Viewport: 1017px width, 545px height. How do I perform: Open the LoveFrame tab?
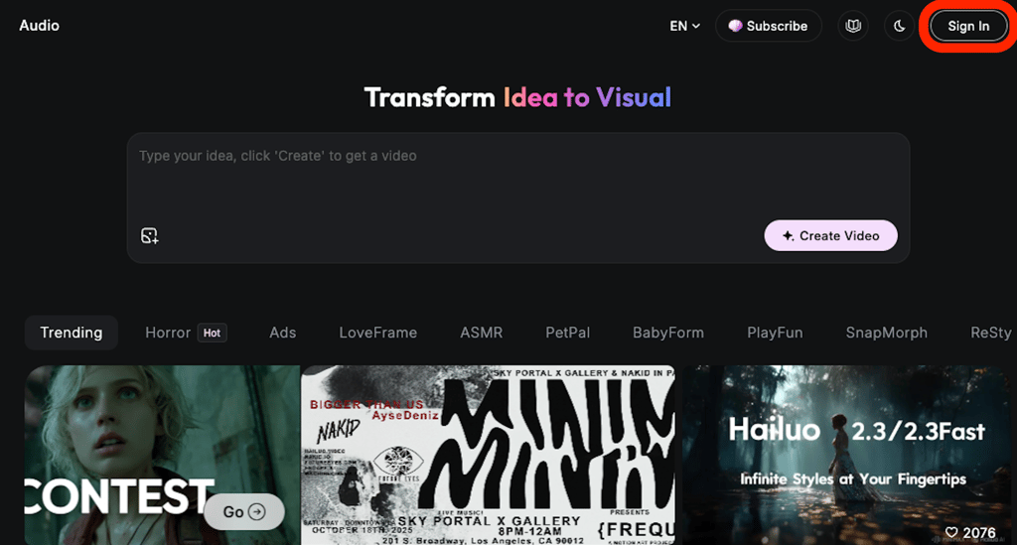[378, 333]
